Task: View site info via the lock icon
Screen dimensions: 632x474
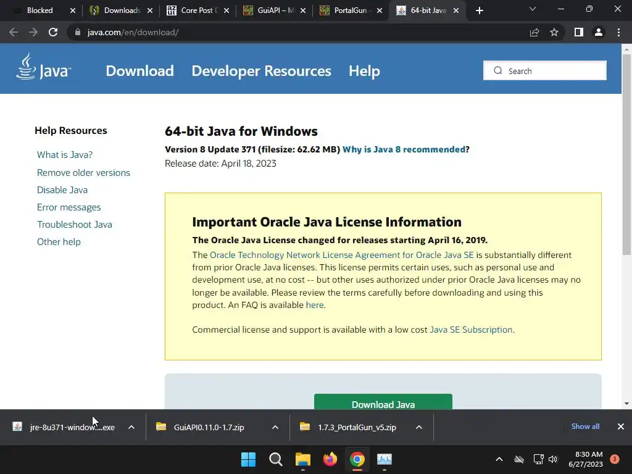Action: point(77,32)
